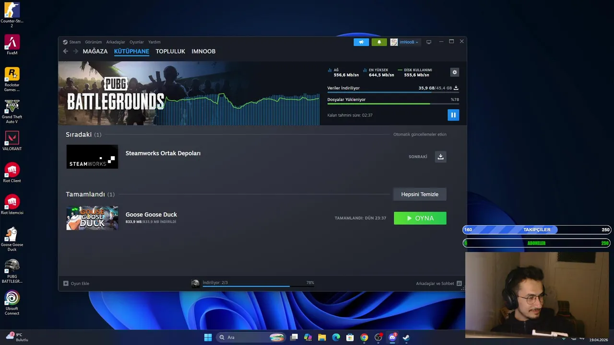The image size is (614, 345).
Task: Open Google Chrome from taskbar
Action: (364, 337)
